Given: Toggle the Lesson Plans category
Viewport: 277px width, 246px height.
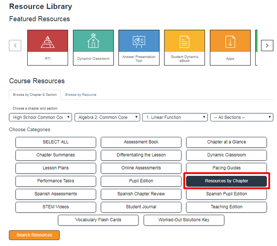Looking at the screenshot, I should (x=55, y=168).
